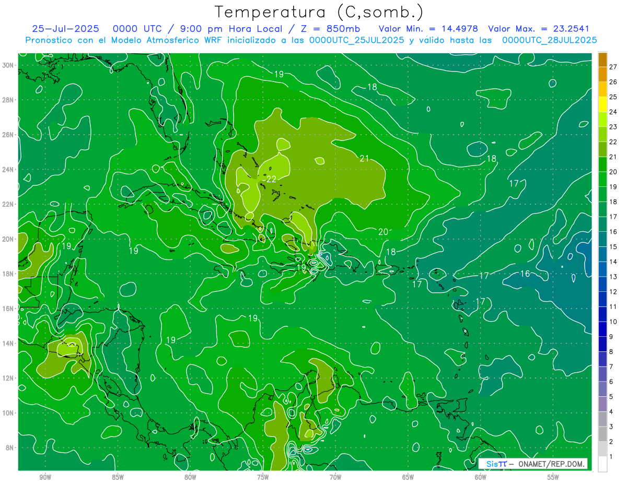This screenshot has height=484, width=627.
Task: Click the "28N" latitude axis label
Action: (8, 100)
